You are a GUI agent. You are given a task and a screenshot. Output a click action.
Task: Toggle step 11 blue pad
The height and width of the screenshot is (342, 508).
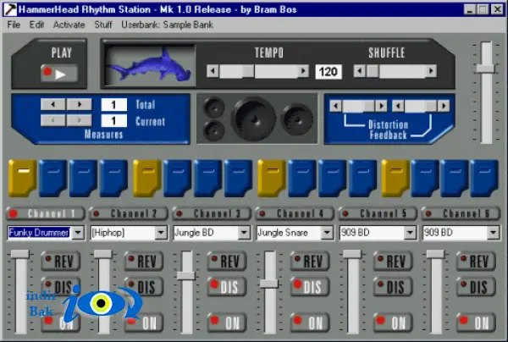tap(333, 178)
